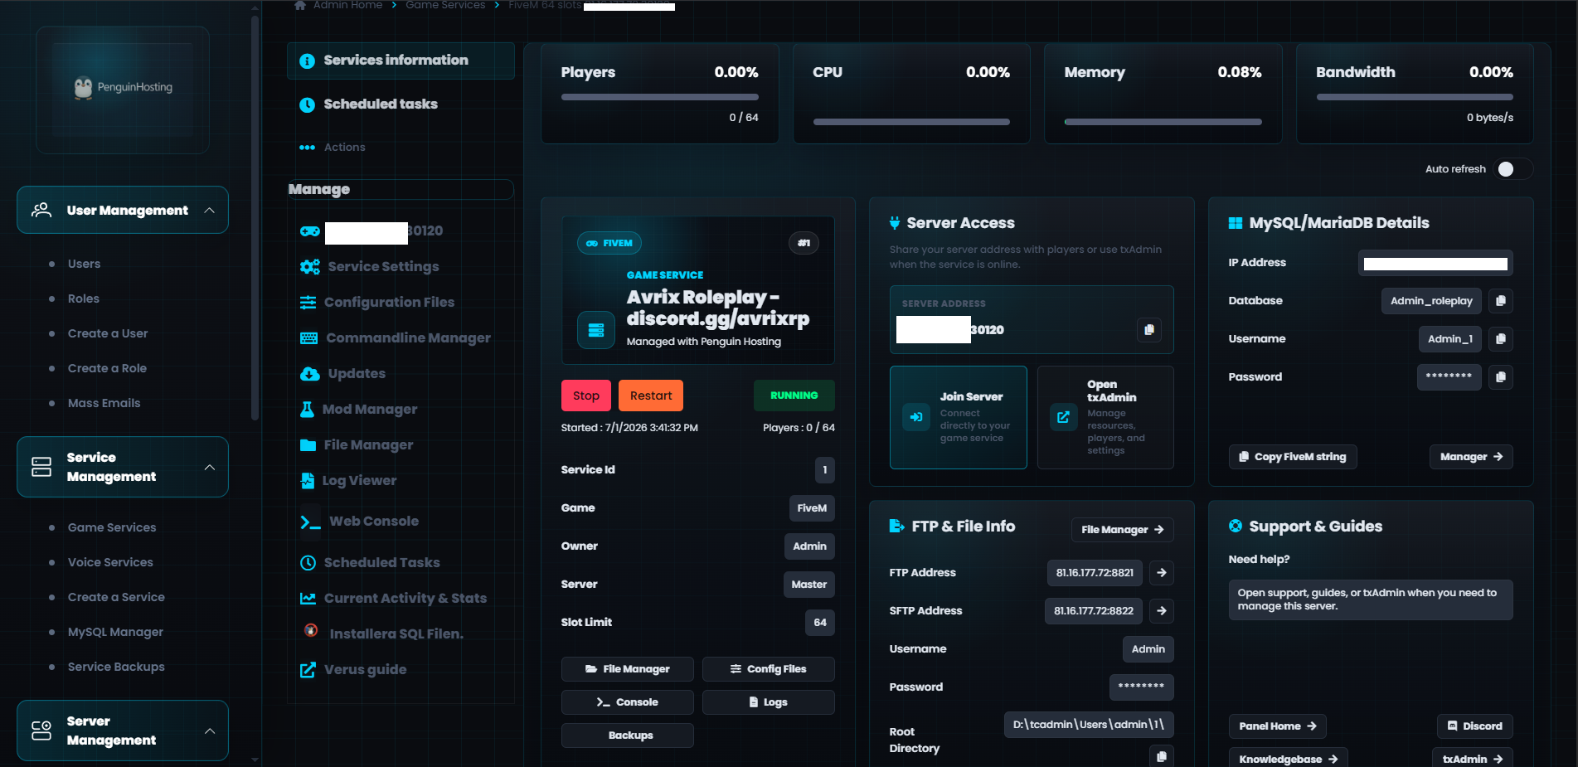Viewport: 1578px width, 767px height.
Task: Open Create a User
Action: coord(108,333)
